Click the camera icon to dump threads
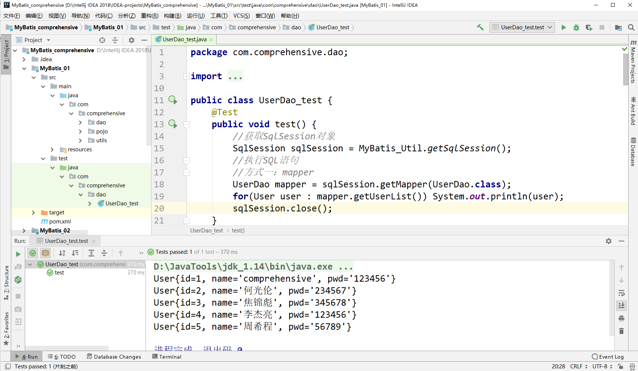This screenshot has width=638, height=371. point(18,309)
